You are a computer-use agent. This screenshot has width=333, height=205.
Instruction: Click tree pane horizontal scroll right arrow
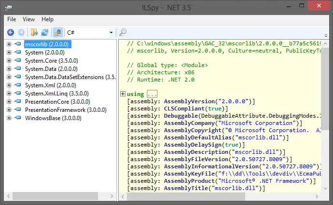tap(111, 196)
